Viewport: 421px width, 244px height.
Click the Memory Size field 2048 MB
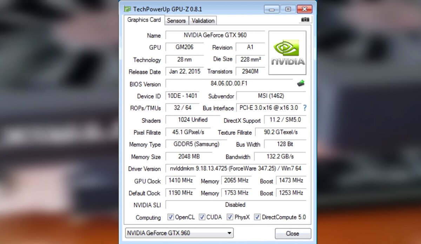(189, 156)
